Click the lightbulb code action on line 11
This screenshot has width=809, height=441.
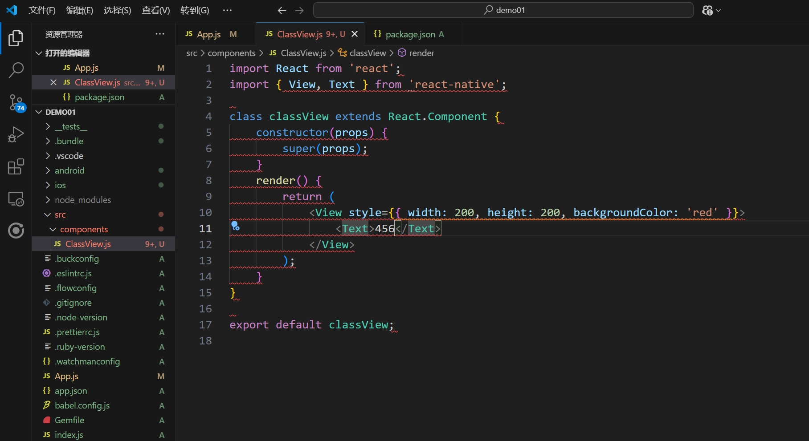235,226
